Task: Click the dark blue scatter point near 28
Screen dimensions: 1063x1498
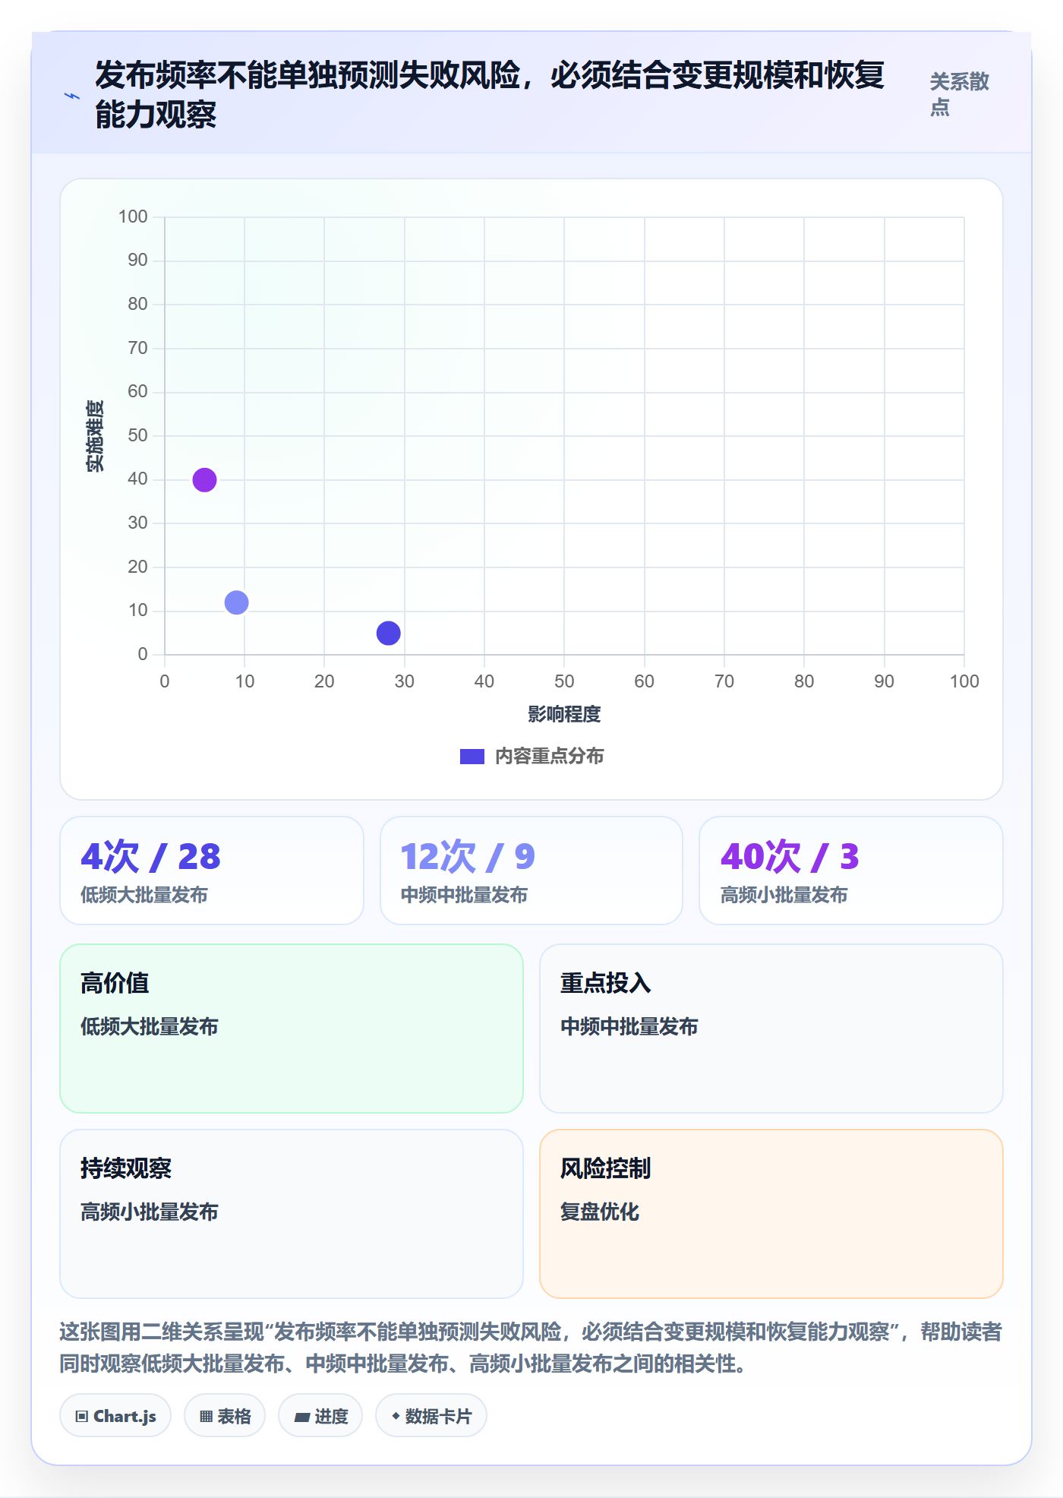Action: tap(388, 633)
